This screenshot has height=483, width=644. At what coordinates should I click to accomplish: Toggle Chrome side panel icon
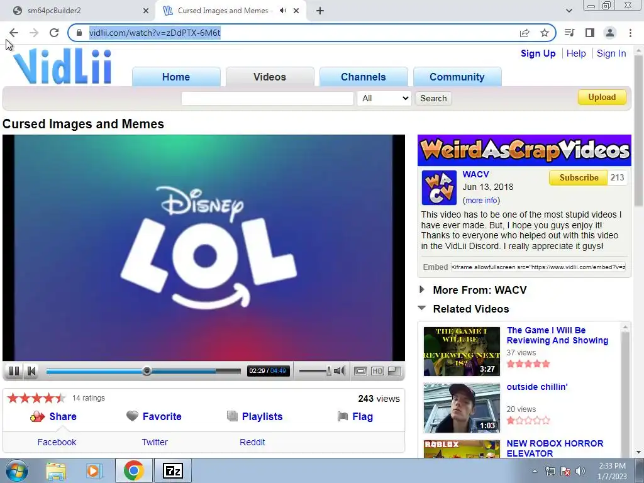click(x=590, y=33)
